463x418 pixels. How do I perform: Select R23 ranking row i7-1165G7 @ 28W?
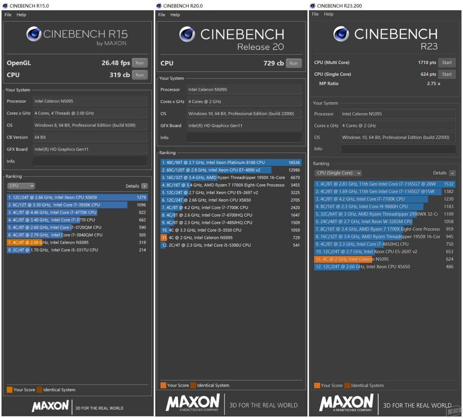(385, 184)
